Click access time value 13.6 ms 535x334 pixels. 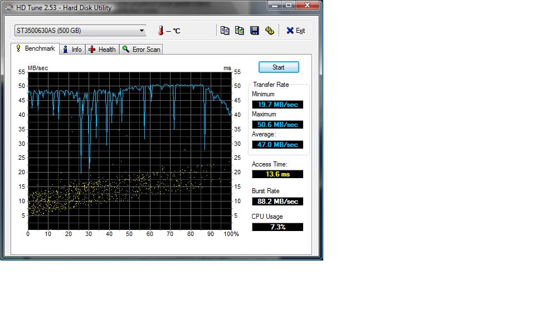(278, 174)
